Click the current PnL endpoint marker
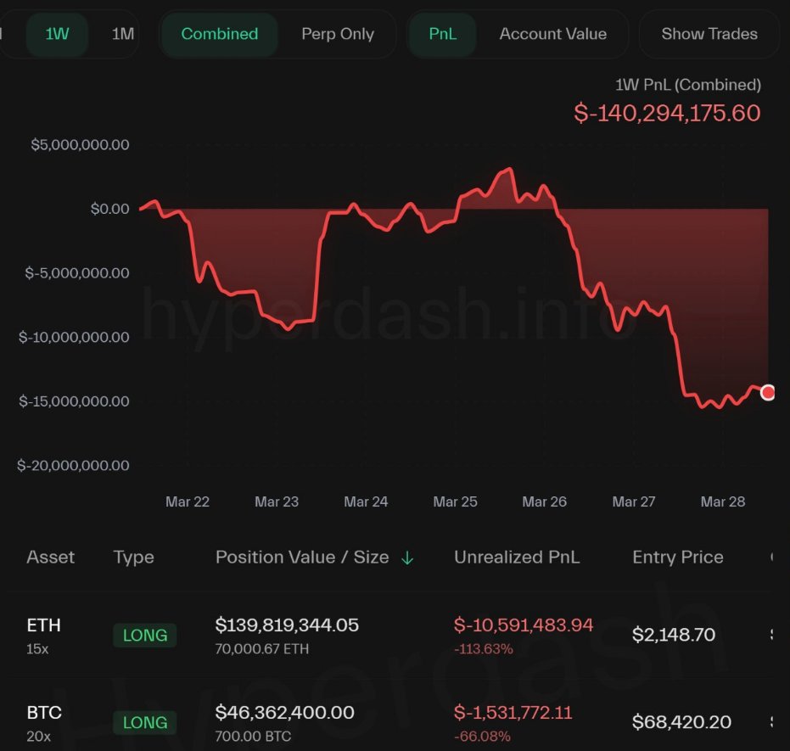 click(x=768, y=392)
